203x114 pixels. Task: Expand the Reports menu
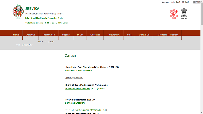[66, 35]
